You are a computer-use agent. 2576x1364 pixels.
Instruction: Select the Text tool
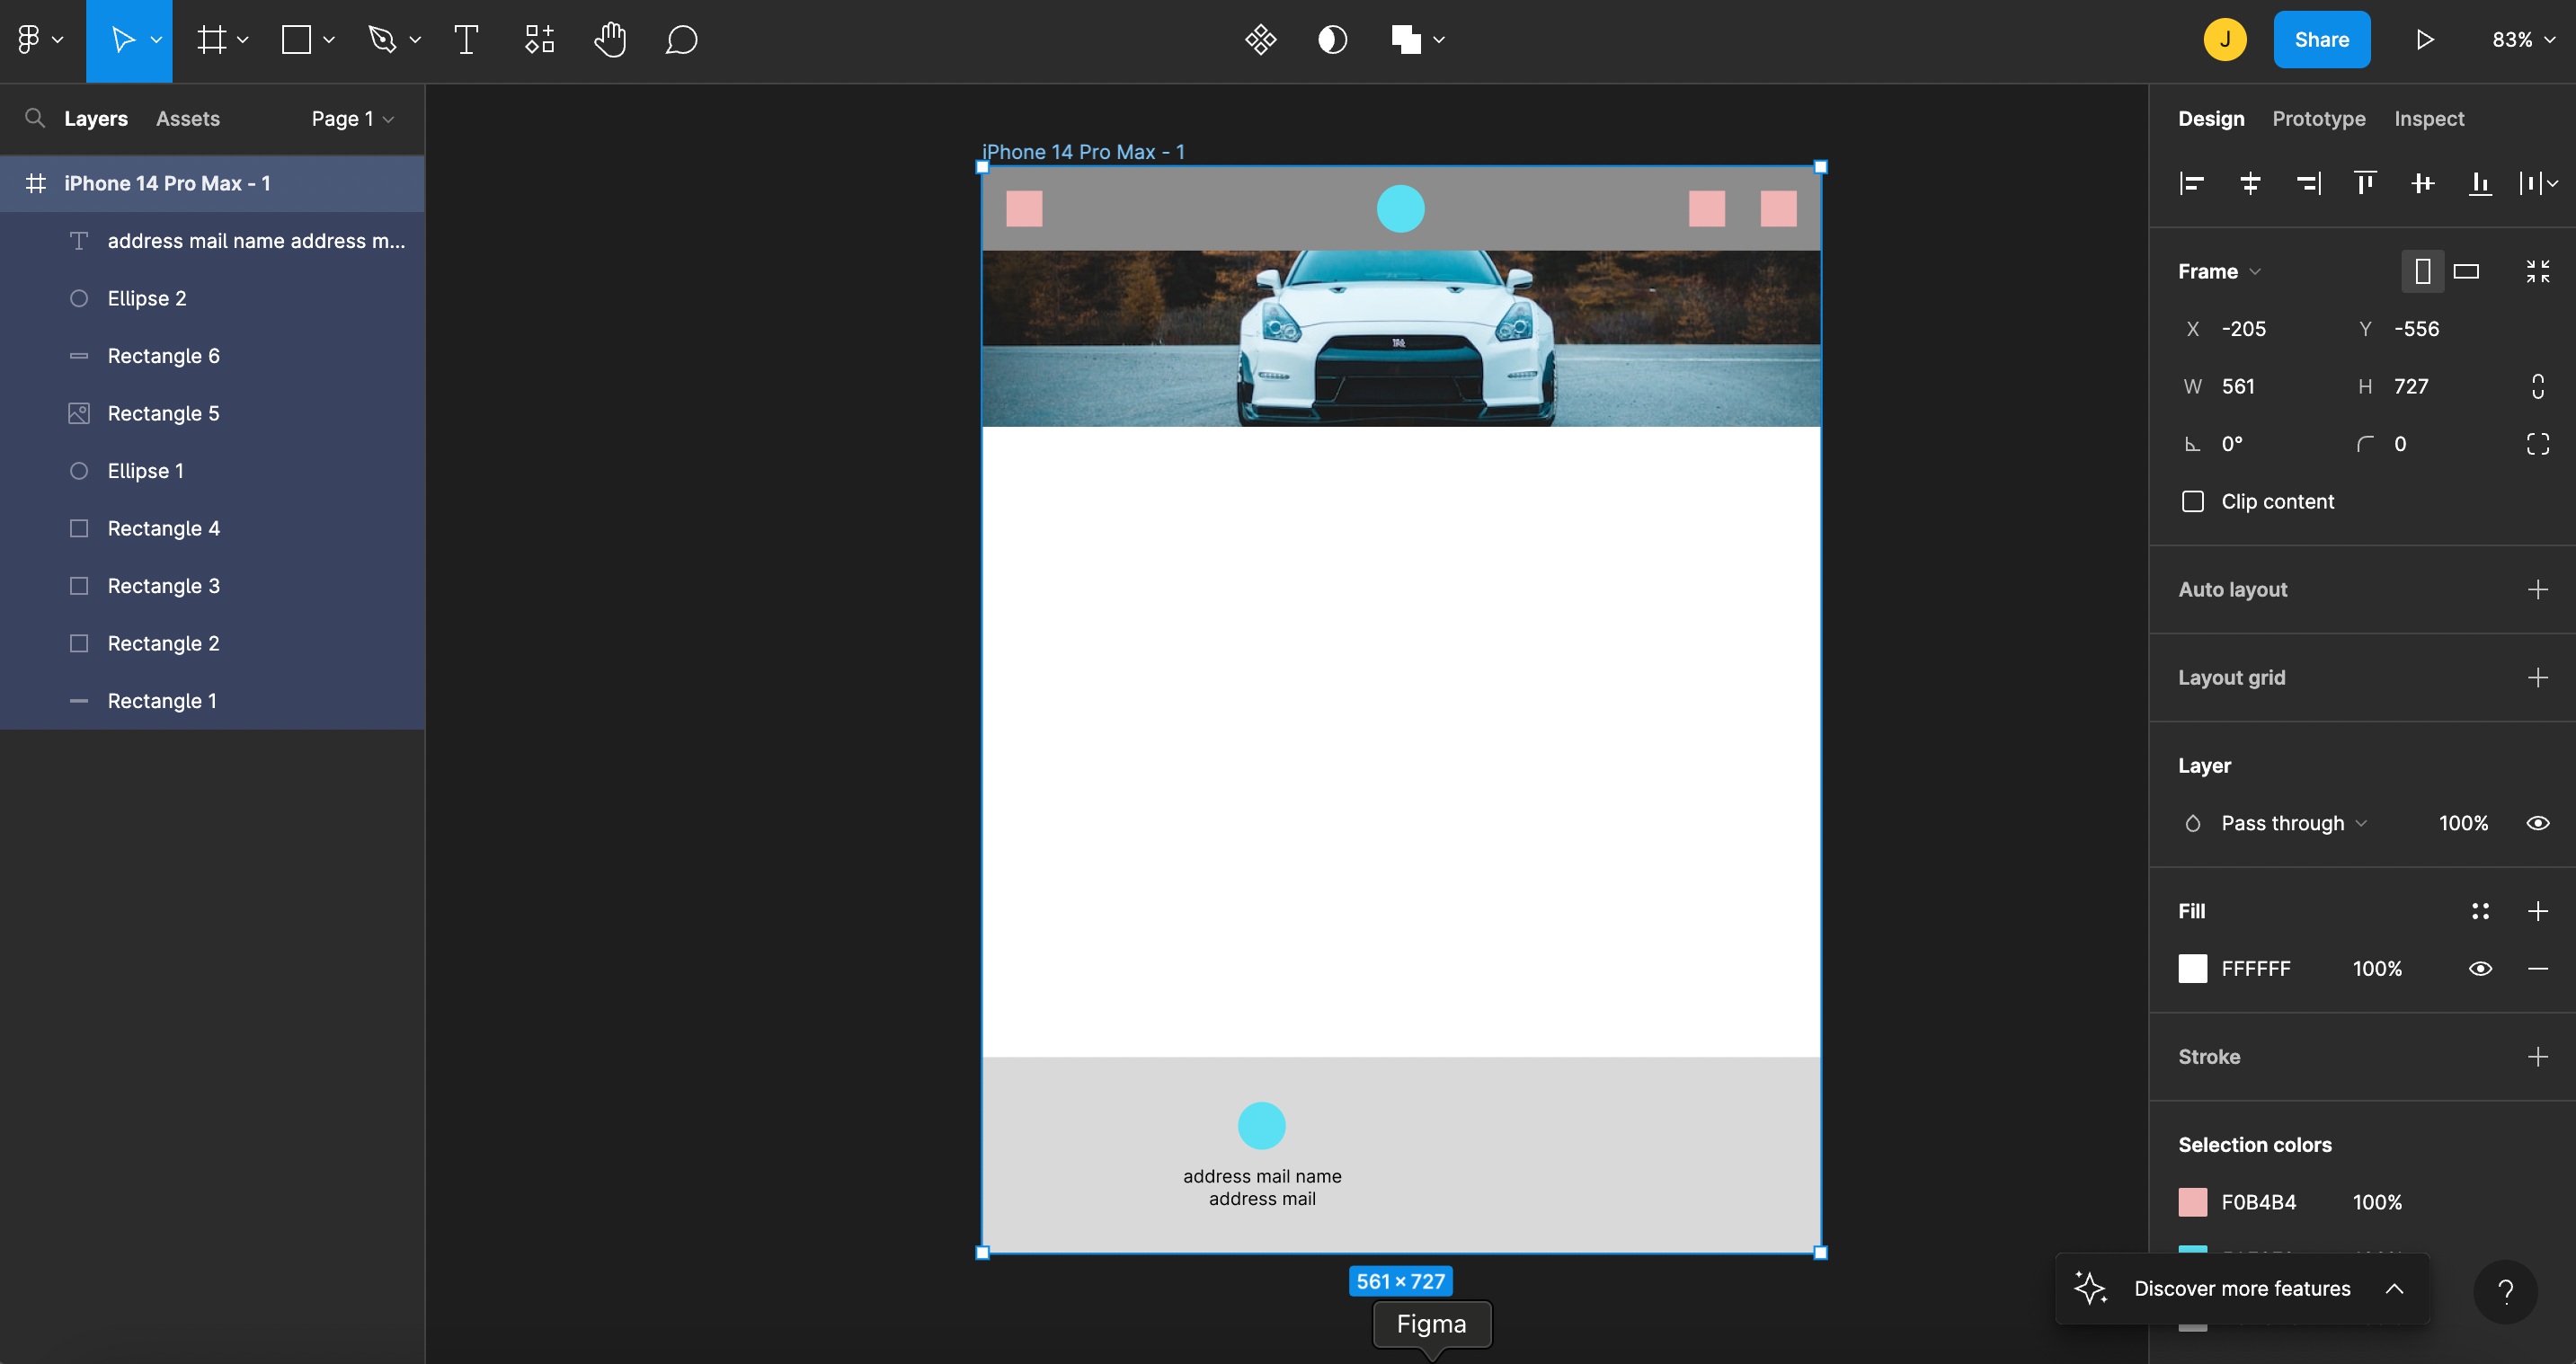coord(466,40)
